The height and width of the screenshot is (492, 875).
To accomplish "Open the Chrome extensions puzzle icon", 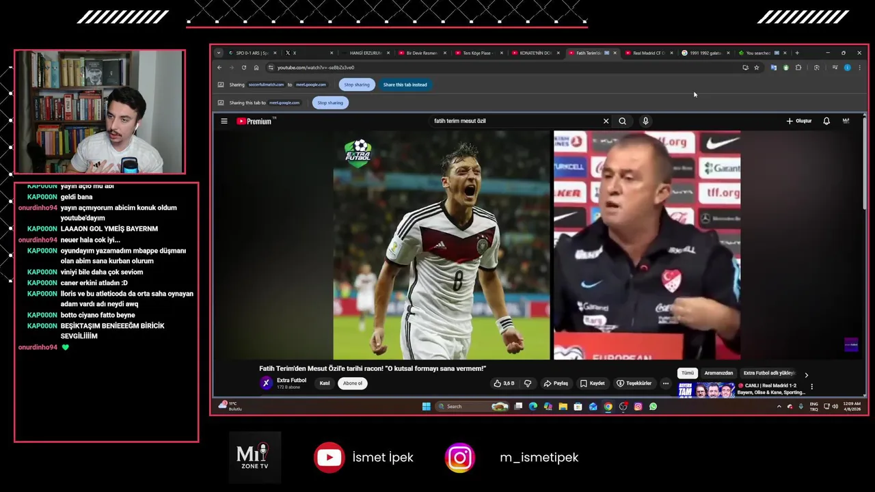I will tap(798, 68).
